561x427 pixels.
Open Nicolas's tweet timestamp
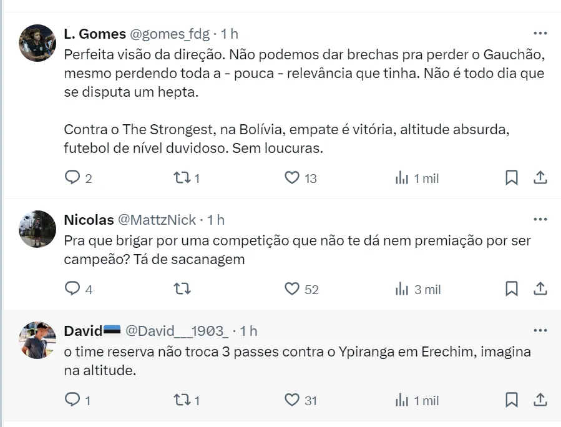(x=216, y=220)
